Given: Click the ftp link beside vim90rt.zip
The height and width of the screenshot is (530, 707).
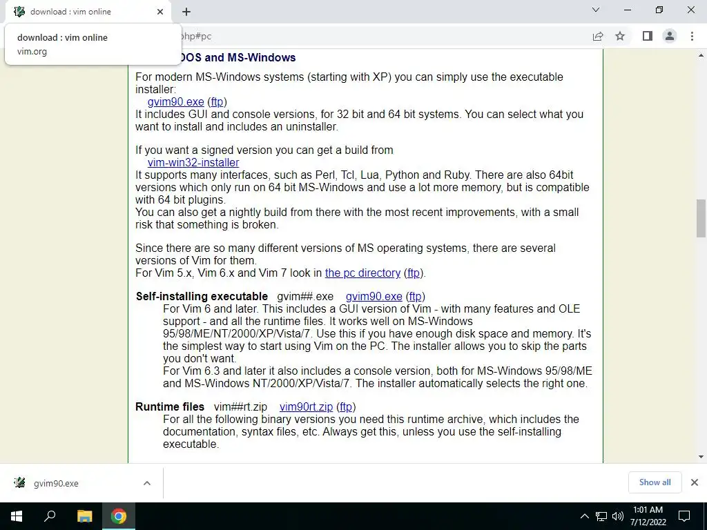Looking at the screenshot, I should coord(346,407).
